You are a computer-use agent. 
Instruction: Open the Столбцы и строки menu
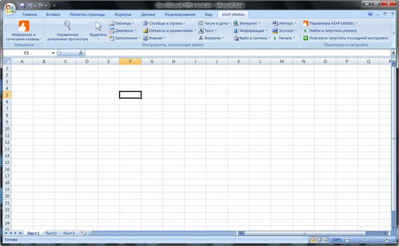[x=164, y=23]
